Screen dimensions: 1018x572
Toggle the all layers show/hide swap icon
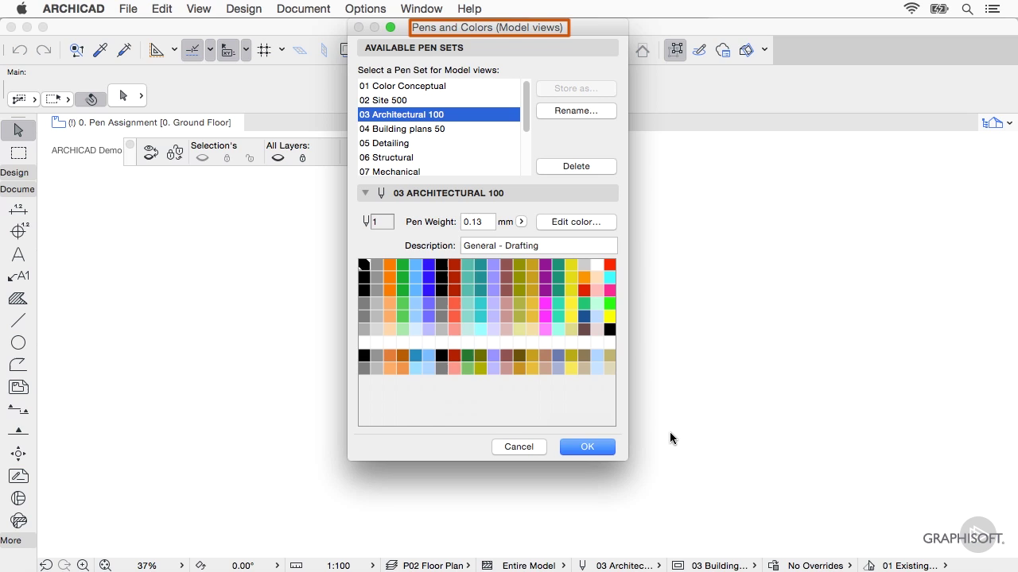[150, 153]
